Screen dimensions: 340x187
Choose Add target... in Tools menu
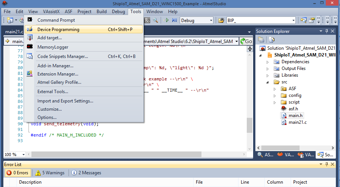point(84,38)
